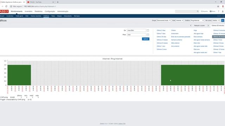225x126 pixels.
Task: Select Ano anterior time range
Action: pos(175,46)
